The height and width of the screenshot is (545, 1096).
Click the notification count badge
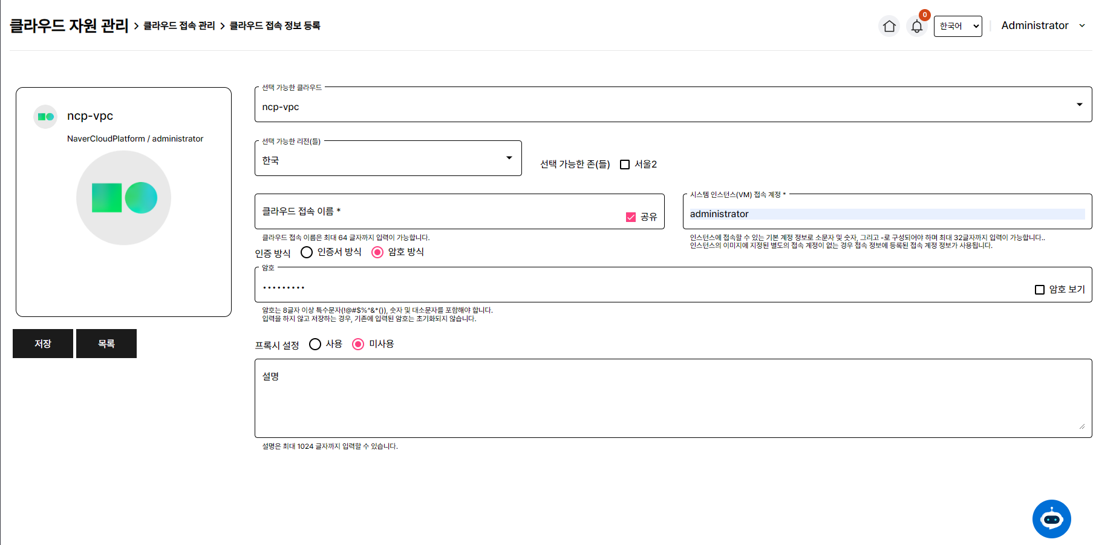924,15
